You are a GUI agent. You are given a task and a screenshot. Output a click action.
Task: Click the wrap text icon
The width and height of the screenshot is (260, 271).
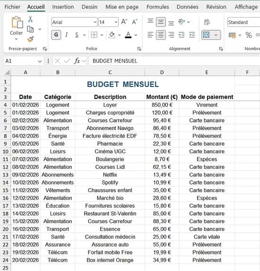point(207,22)
